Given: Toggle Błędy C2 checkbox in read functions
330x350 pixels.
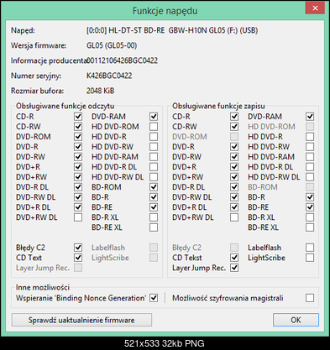Looking at the screenshot, I should [78, 248].
